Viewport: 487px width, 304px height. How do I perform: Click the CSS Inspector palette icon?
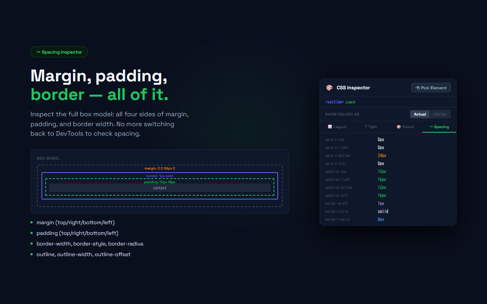(x=329, y=88)
